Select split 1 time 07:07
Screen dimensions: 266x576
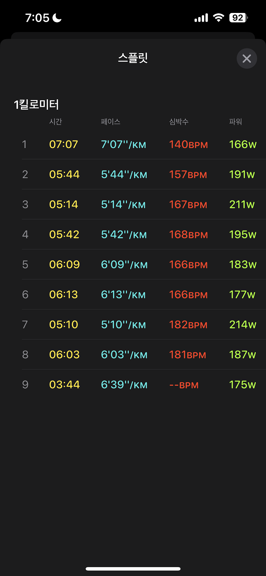63,145
